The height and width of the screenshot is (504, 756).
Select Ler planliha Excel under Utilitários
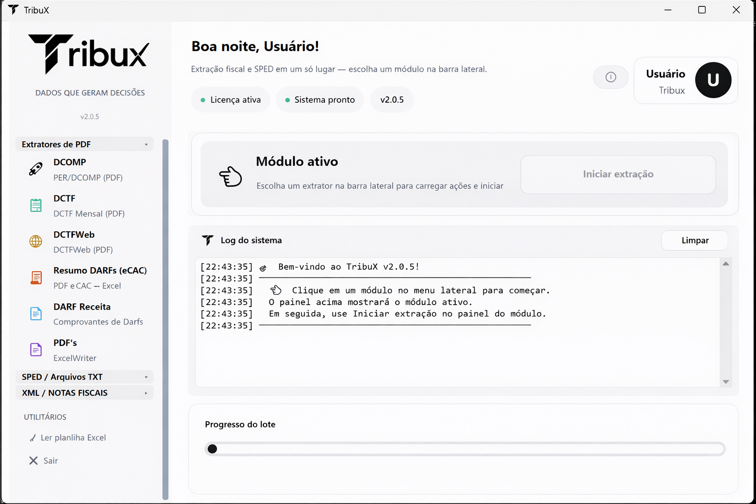[74, 437]
